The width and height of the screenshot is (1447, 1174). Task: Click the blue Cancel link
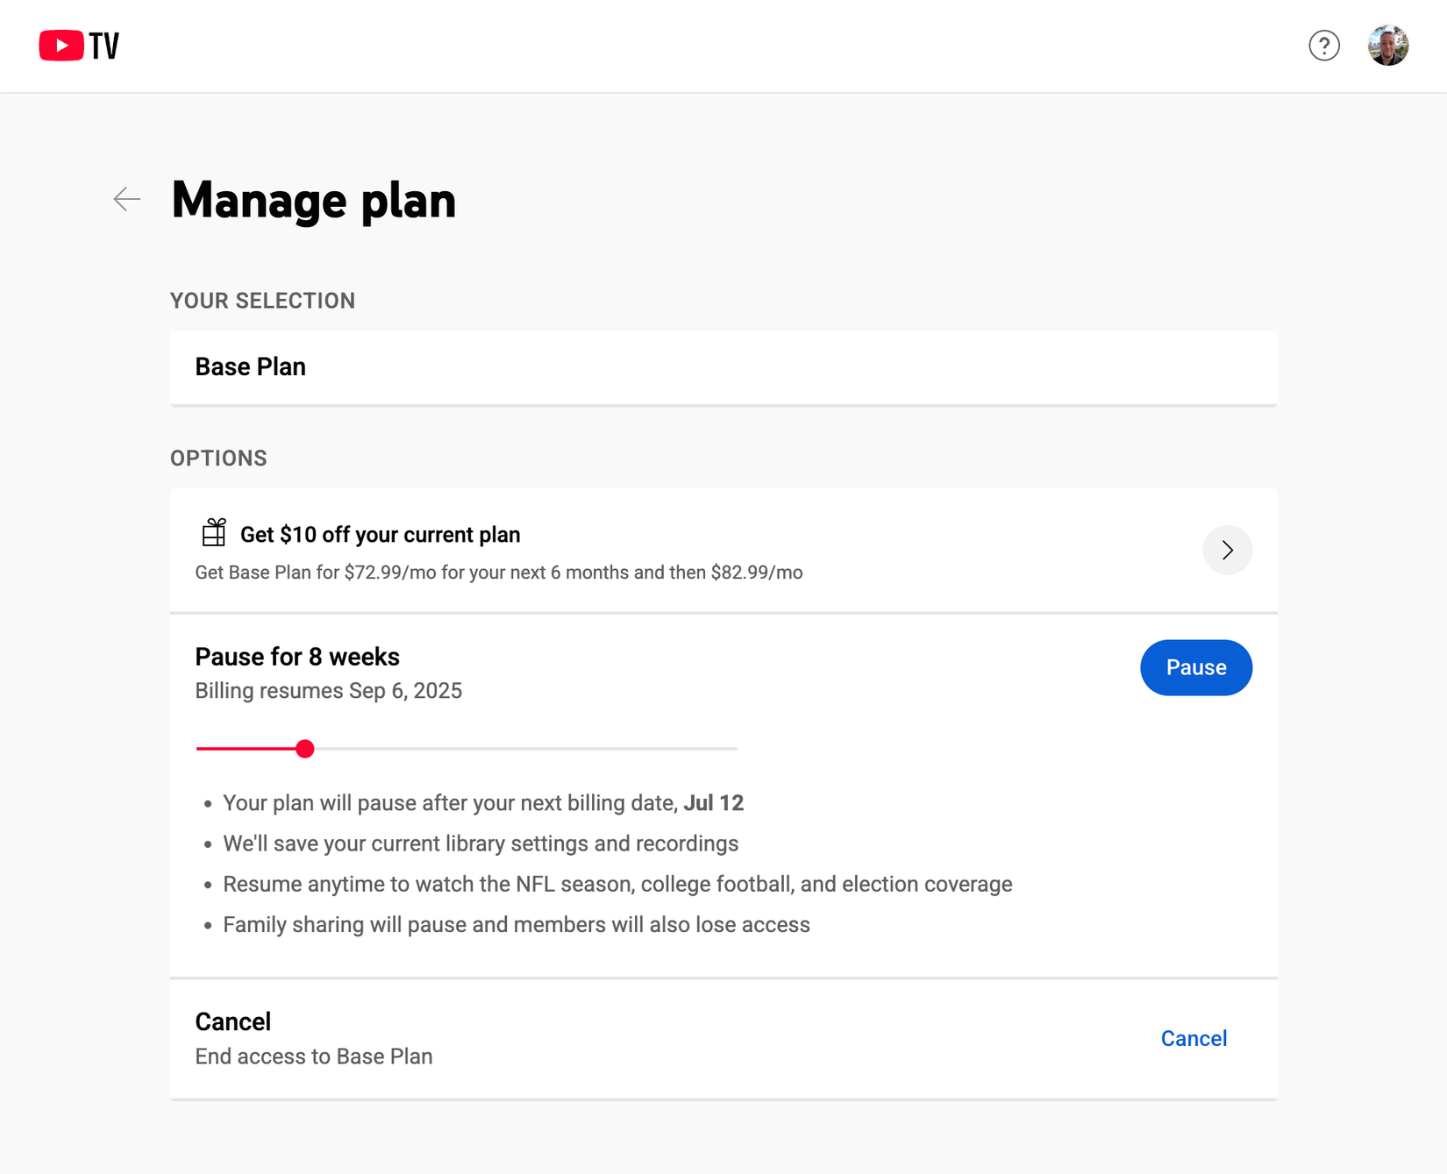1193,1038
